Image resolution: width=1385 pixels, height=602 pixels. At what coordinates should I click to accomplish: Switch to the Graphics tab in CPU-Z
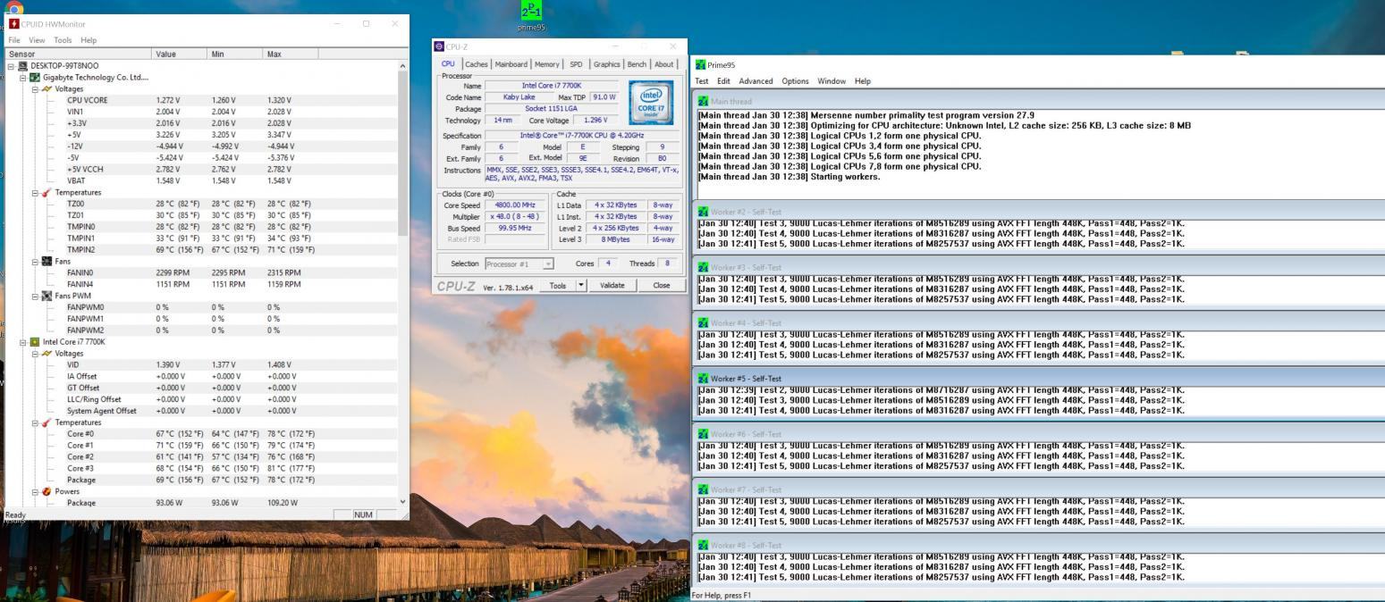coord(606,64)
